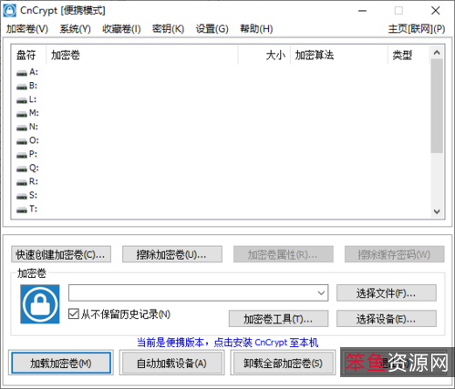Click the 大小 column header
This screenshot has height=389, width=455.
tap(264, 56)
